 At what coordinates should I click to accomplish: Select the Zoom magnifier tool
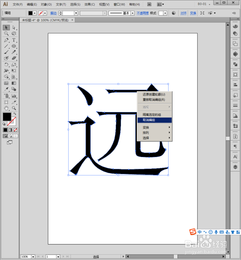(x=14, y=108)
